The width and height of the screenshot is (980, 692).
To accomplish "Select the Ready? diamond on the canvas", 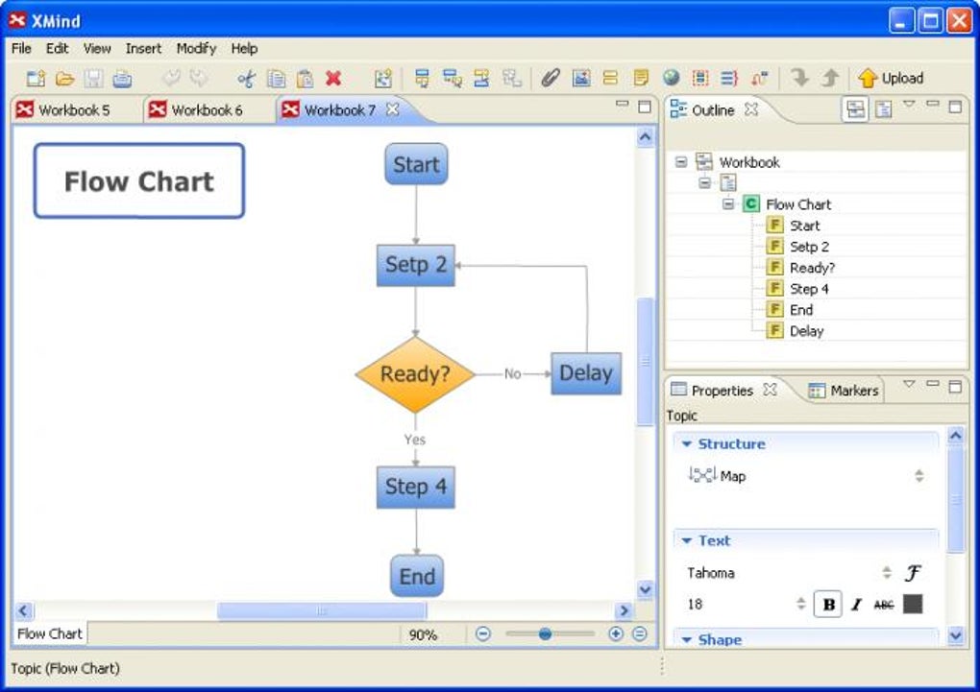I will pyautogui.click(x=415, y=374).
